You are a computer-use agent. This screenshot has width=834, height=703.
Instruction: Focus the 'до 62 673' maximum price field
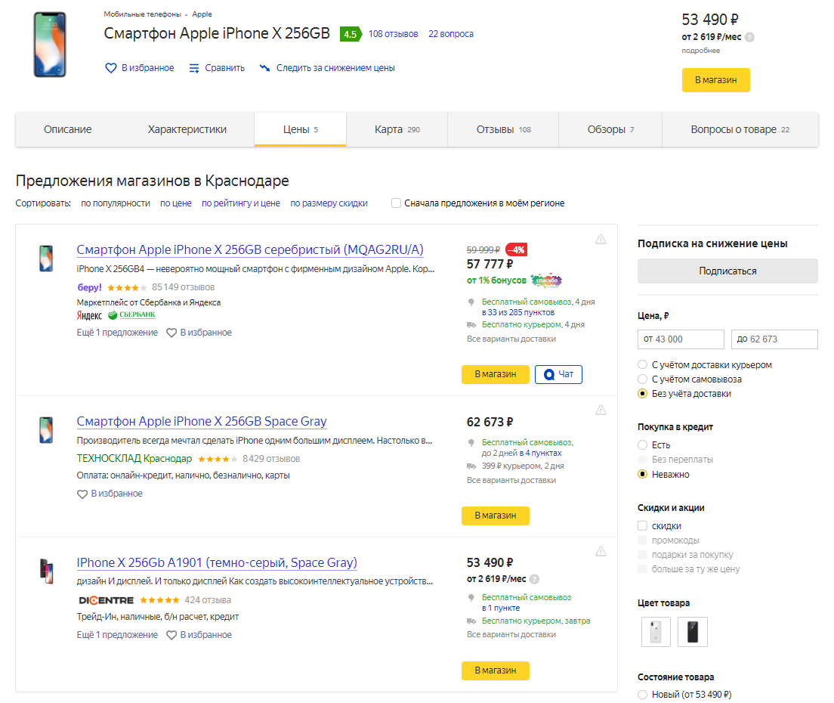pos(774,339)
